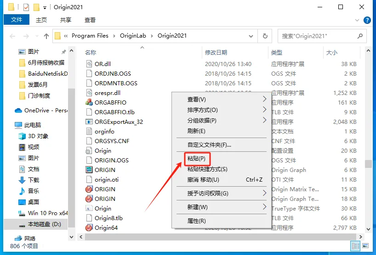Viewport: 376px width, 255px height.
Task: Sort by the 修改日期 column header
Action: click(x=235, y=52)
